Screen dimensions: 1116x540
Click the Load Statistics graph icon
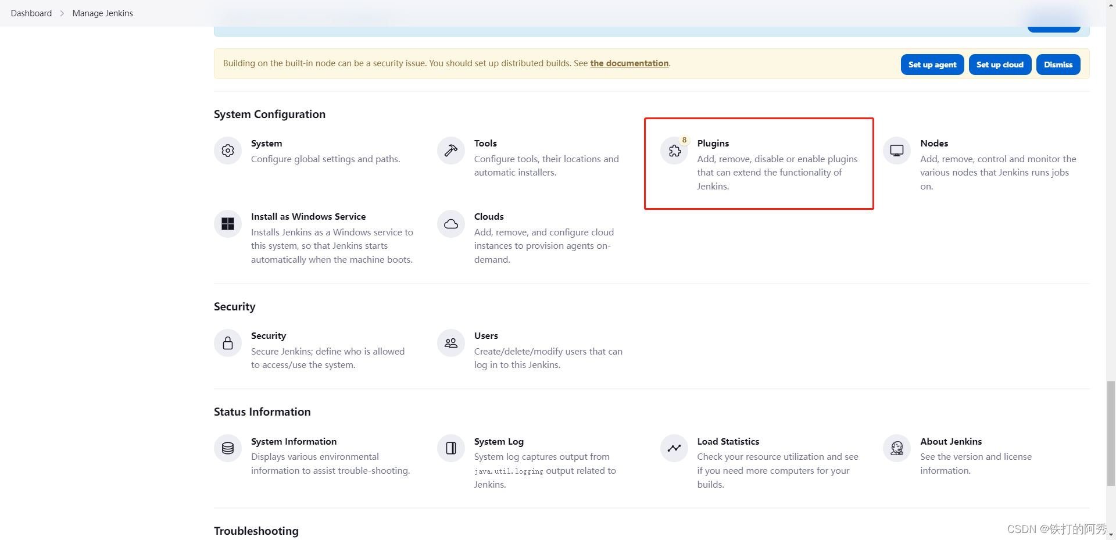point(674,448)
